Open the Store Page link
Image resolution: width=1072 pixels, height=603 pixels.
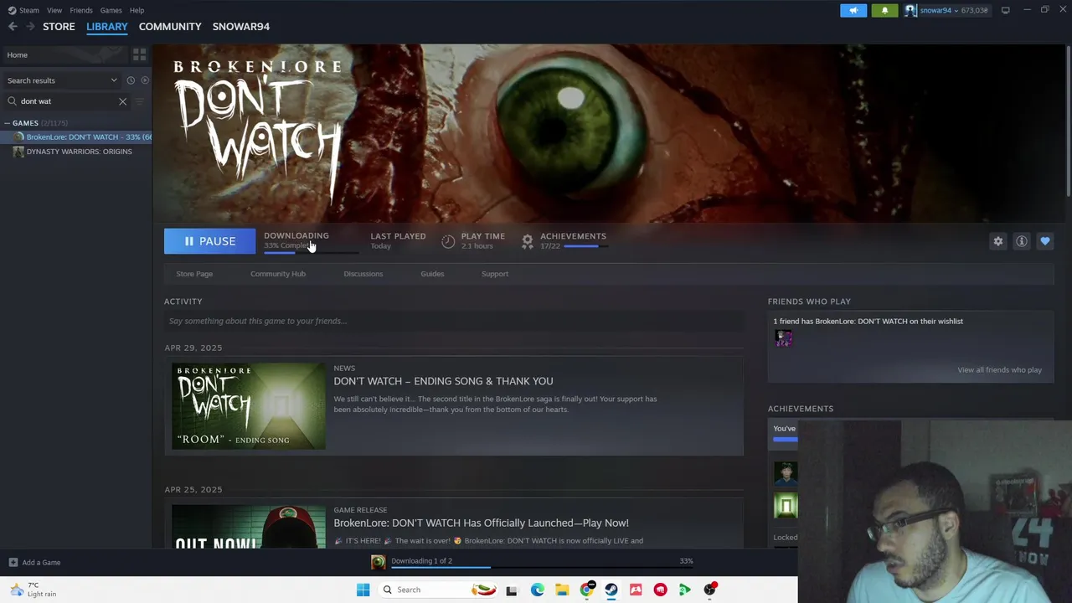194,274
